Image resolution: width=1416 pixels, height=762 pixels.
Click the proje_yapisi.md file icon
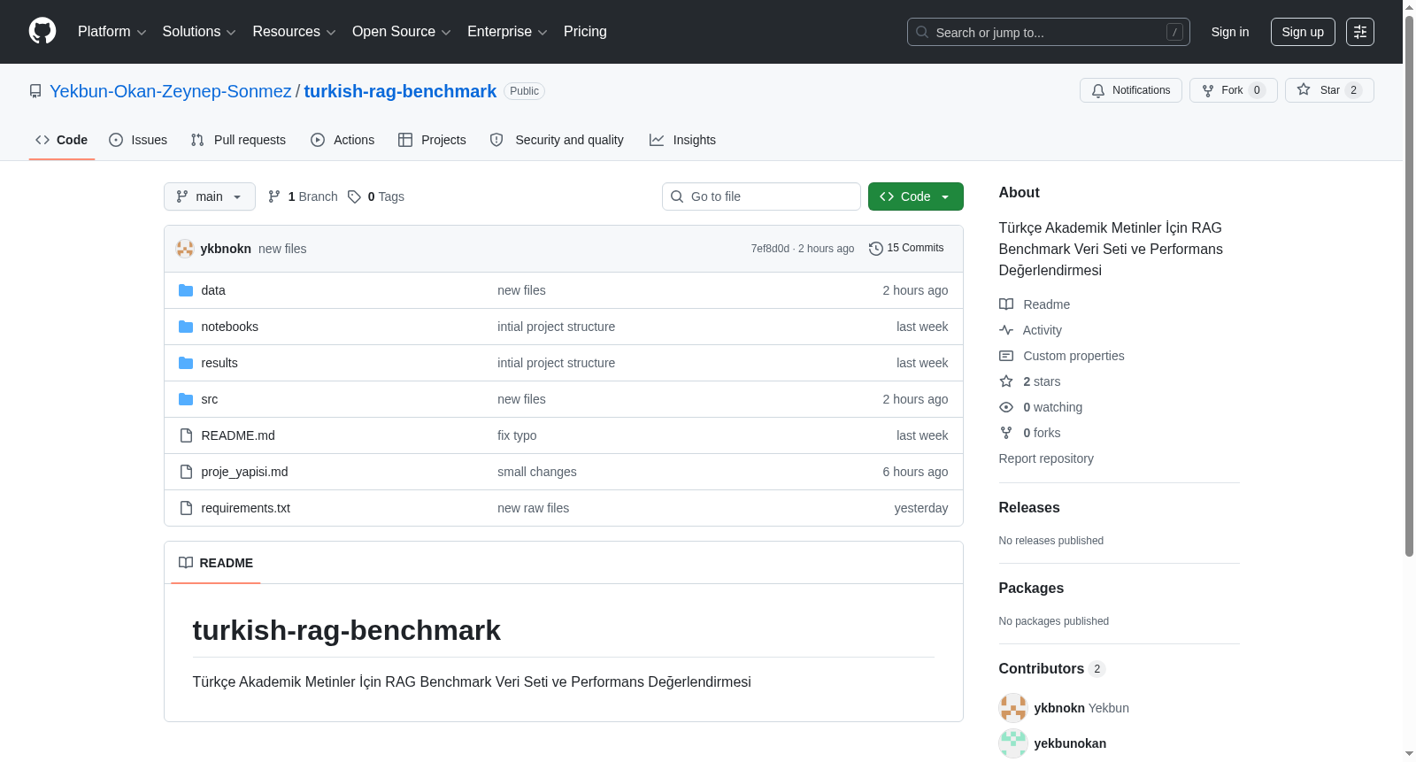click(x=186, y=472)
